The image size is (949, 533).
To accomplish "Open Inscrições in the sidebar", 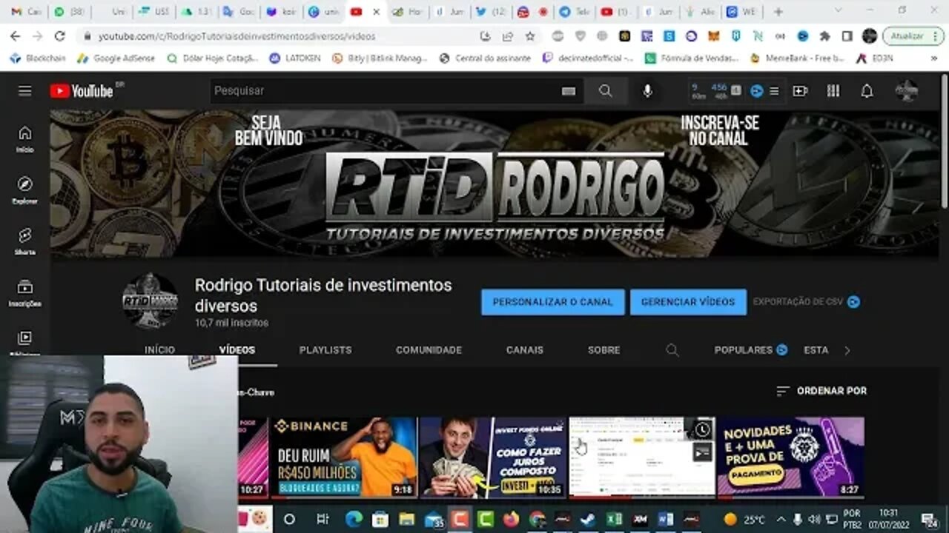I will pos(25,292).
